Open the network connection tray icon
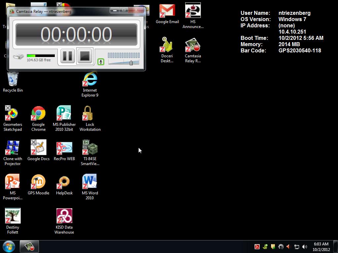Viewport: 338px width, 253px height. (297, 247)
